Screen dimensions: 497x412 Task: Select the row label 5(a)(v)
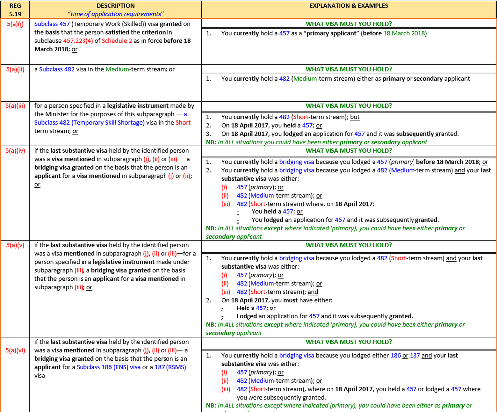pyautogui.click(x=15, y=245)
